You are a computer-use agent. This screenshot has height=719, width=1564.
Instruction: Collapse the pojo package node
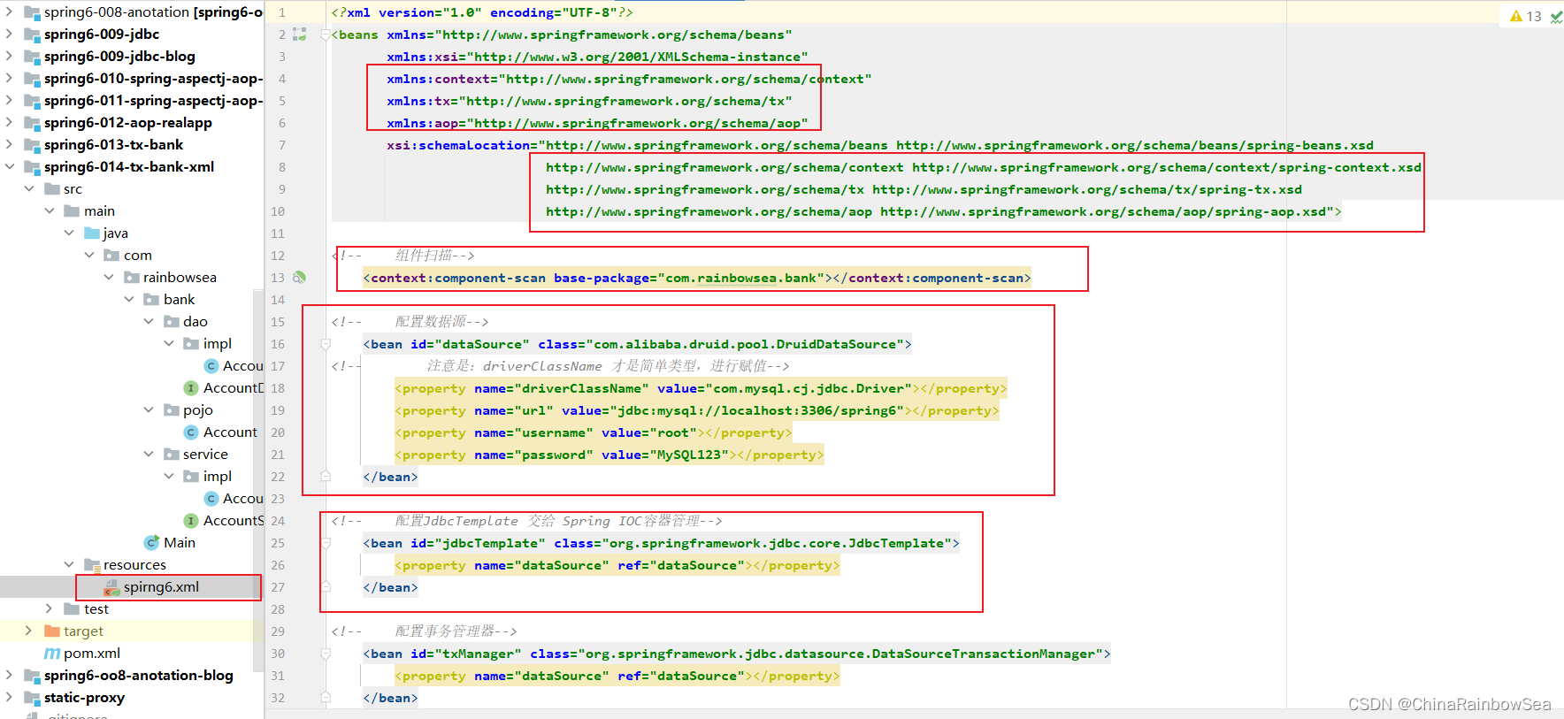149,410
